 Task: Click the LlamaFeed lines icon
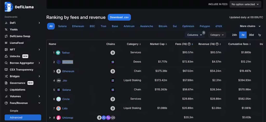pos(6,43)
